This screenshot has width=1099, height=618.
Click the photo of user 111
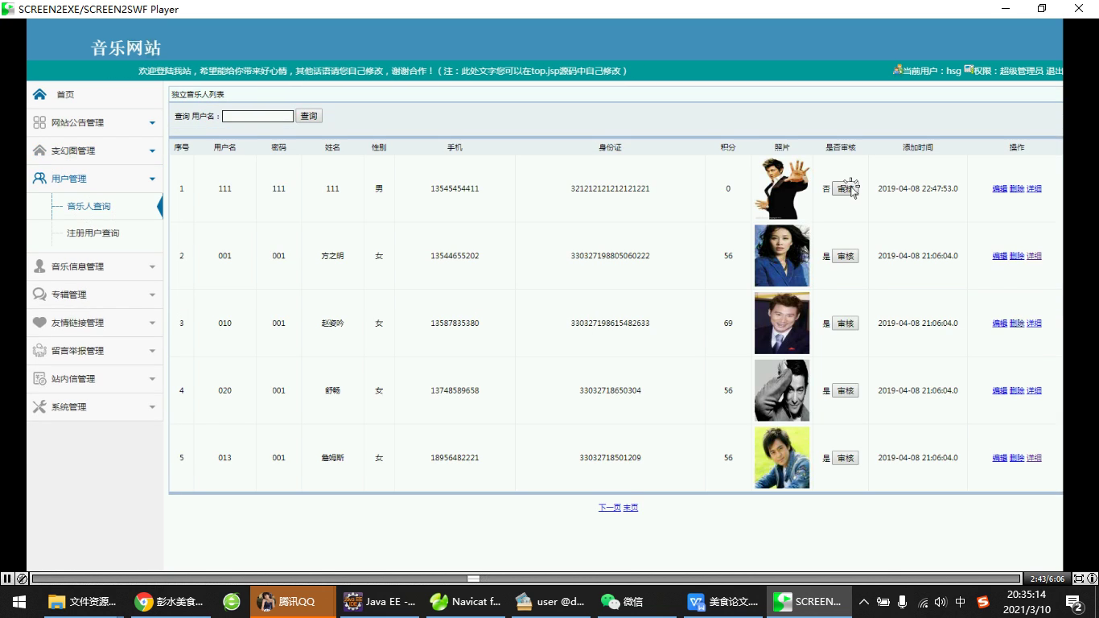tap(782, 188)
